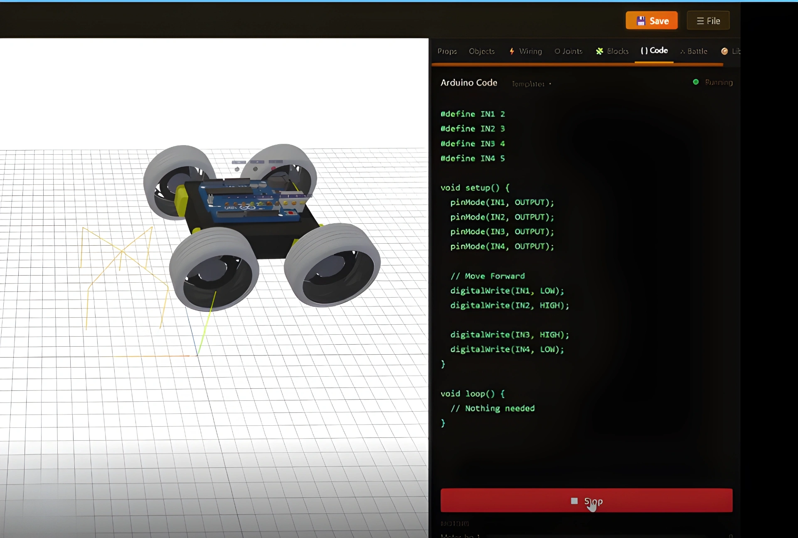Select the Code tab
Screen dimensions: 798x538
coord(654,51)
